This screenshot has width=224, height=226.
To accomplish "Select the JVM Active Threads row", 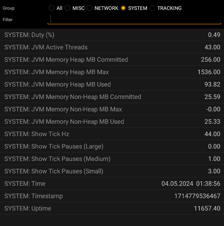I will pos(112,47).
